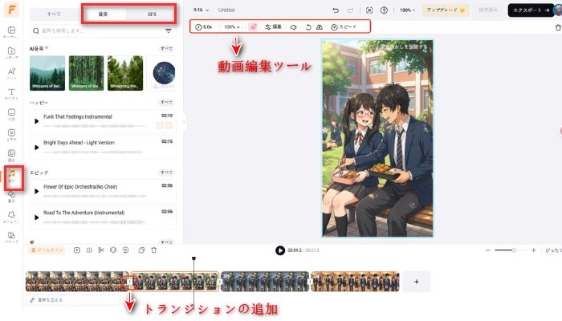Open the Subtitle panel in the sidebar
Viewport: 562px width, 321px height.
point(11,114)
